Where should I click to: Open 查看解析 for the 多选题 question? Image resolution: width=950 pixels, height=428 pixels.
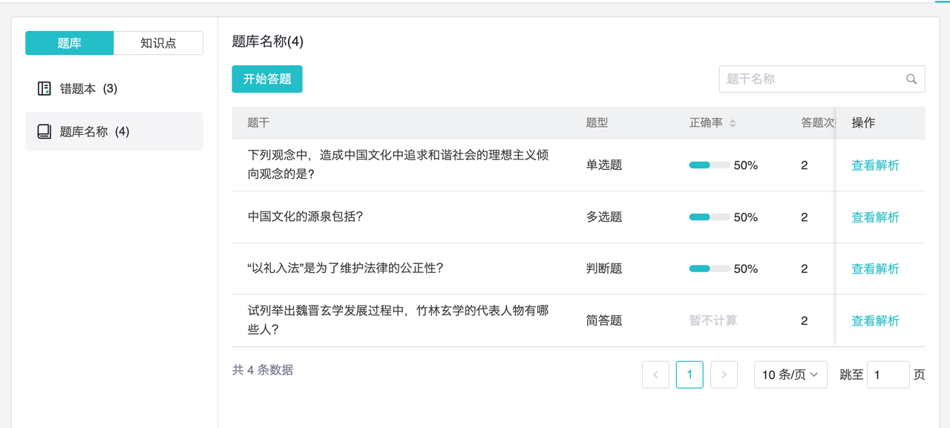coord(875,217)
